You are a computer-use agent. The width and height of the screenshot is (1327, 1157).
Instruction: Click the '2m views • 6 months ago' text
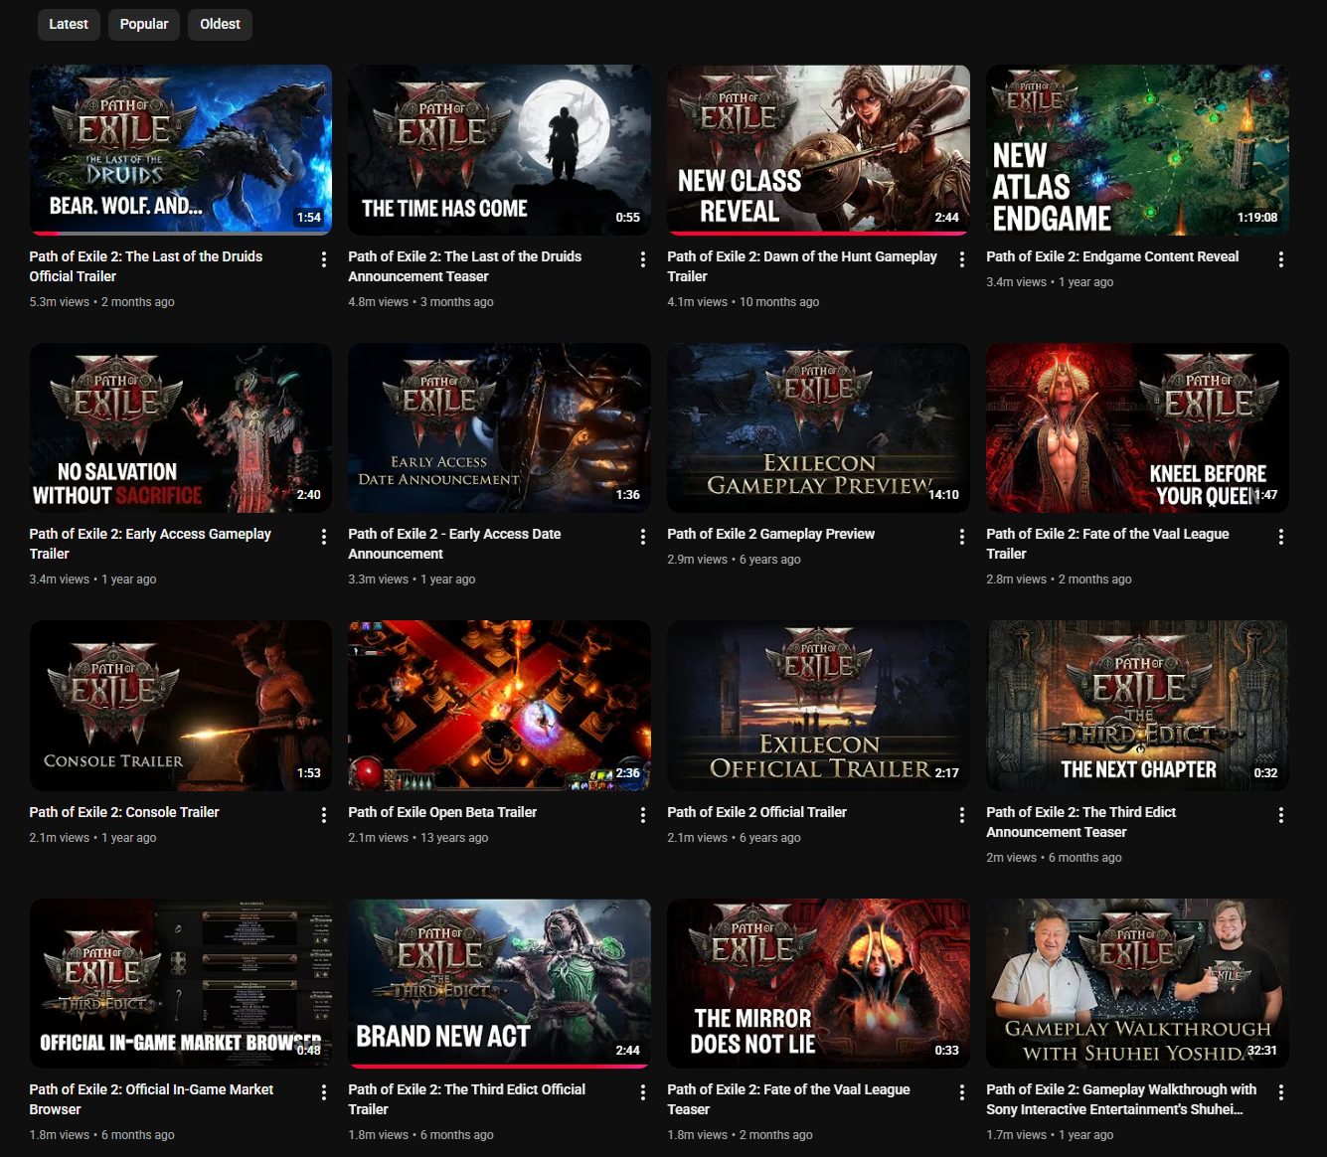tap(1054, 858)
